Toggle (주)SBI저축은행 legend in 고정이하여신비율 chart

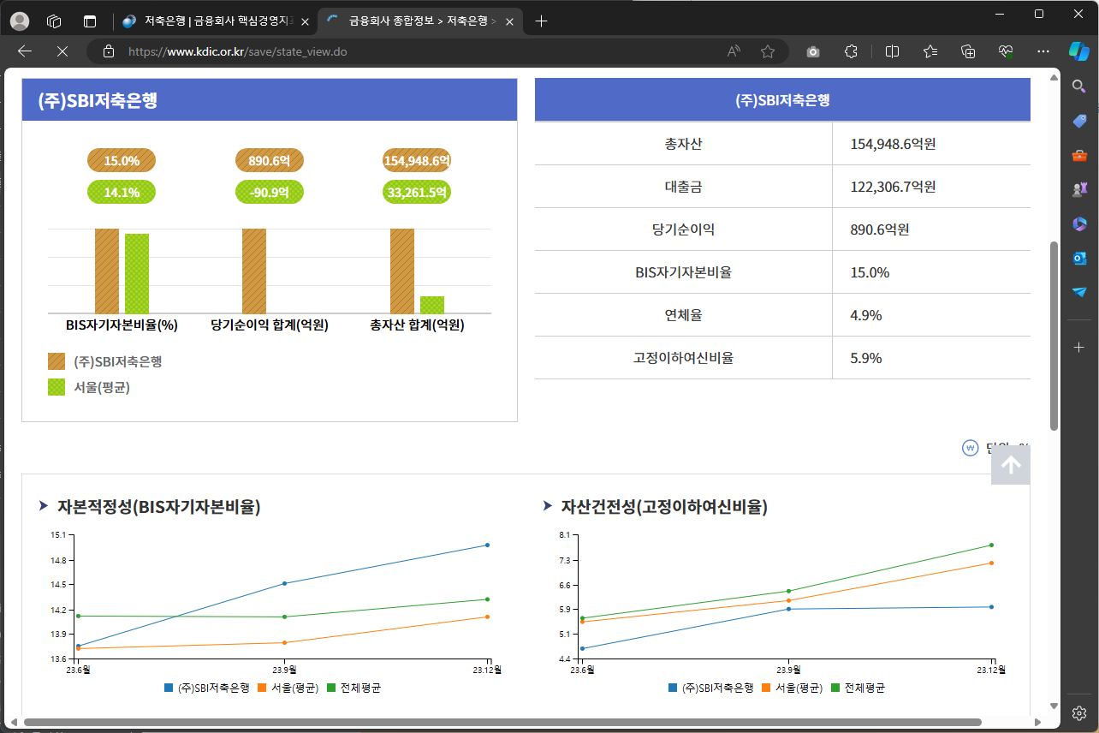pyautogui.click(x=710, y=688)
